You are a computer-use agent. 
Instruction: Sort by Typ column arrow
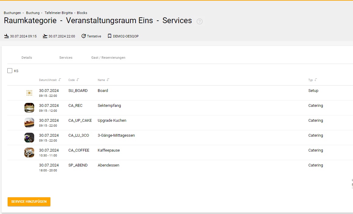[x=316, y=80]
